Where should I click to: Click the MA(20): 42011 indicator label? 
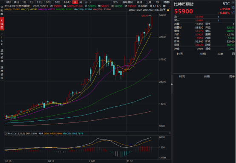tap(46, 9)
